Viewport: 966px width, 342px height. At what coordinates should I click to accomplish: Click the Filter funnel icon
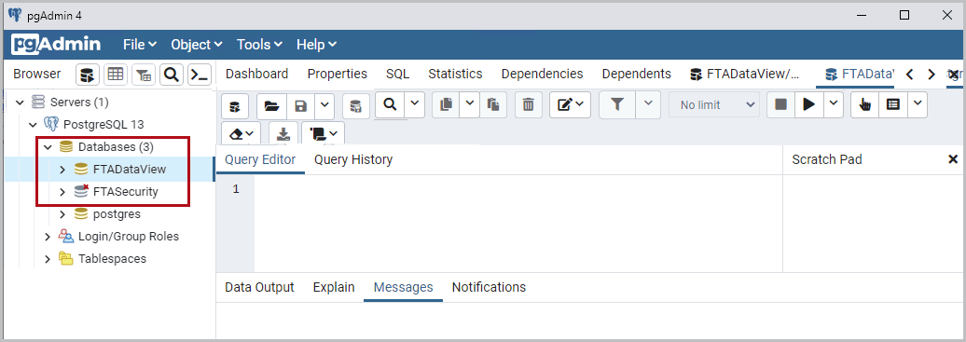(x=616, y=104)
